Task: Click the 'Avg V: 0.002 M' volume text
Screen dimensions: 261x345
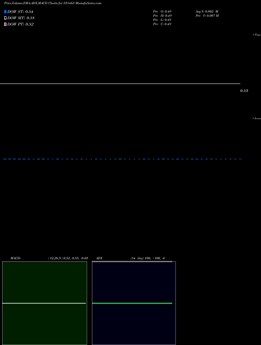Action: pos(207,11)
